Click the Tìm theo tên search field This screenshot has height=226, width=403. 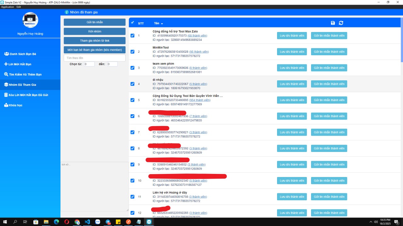click(94, 58)
